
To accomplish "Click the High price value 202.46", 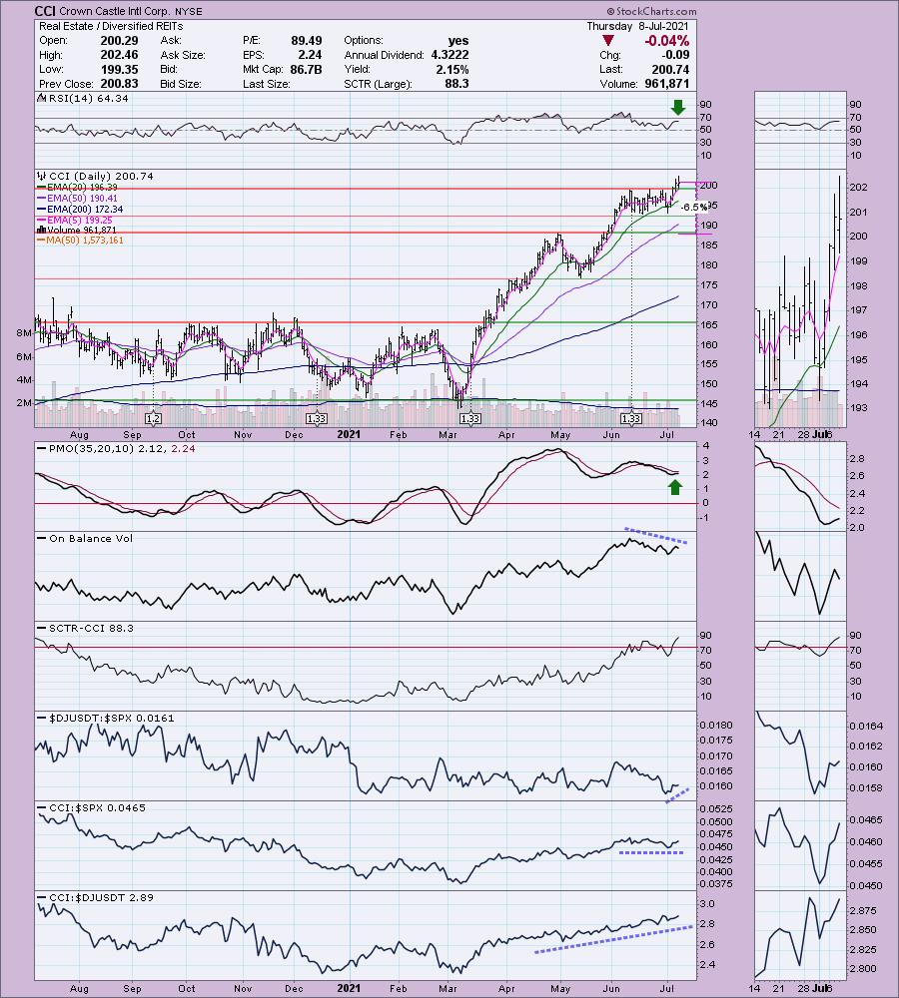I will click(119, 55).
